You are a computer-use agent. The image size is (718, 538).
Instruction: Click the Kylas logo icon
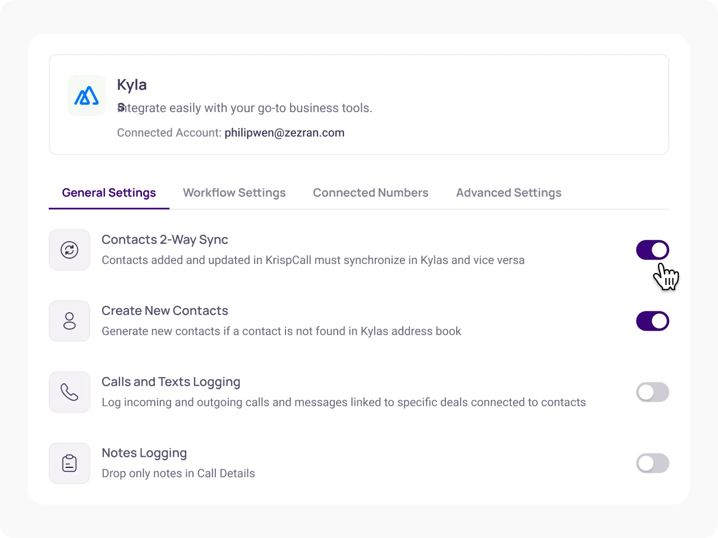(86, 95)
